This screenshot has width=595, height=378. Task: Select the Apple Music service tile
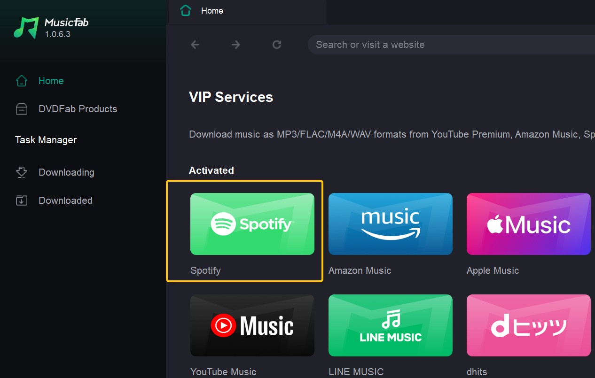[x=528, y=224]
